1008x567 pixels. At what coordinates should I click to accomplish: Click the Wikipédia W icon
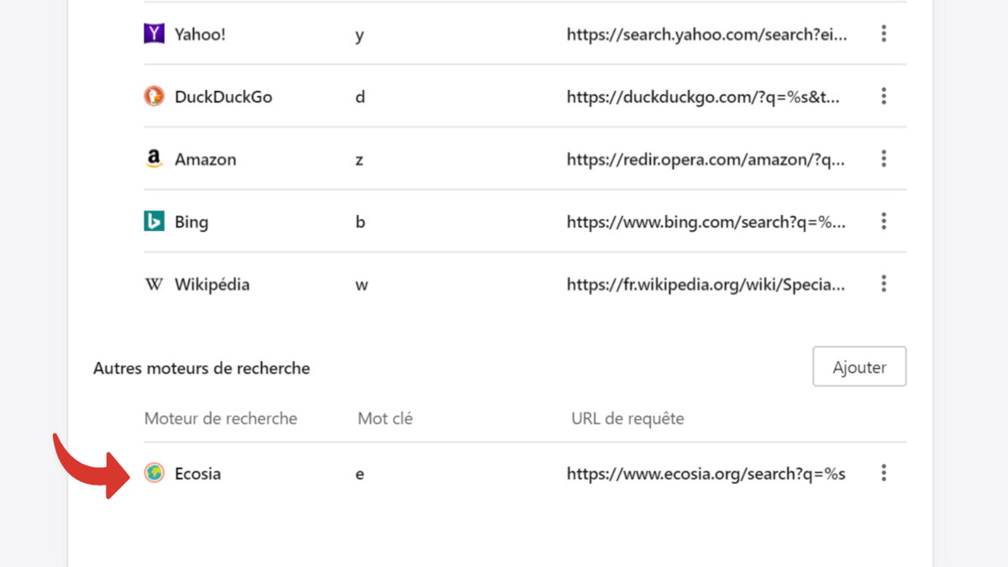(154, 285)
